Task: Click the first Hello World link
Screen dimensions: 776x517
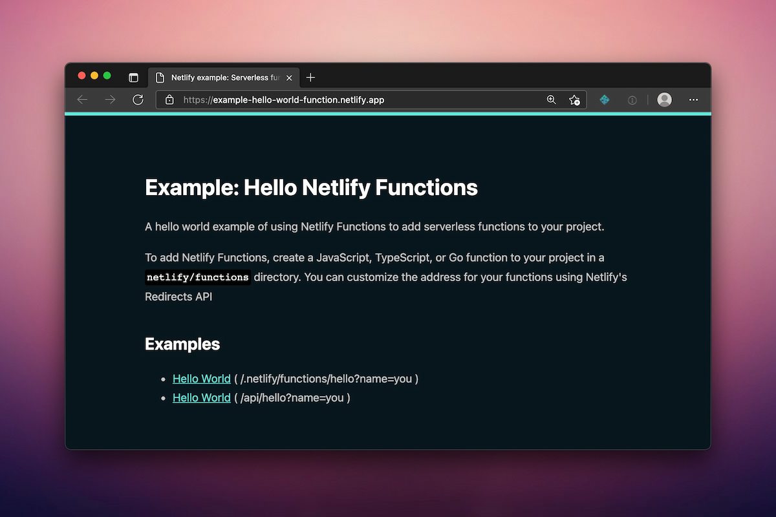Action: [x=201, y=379]
